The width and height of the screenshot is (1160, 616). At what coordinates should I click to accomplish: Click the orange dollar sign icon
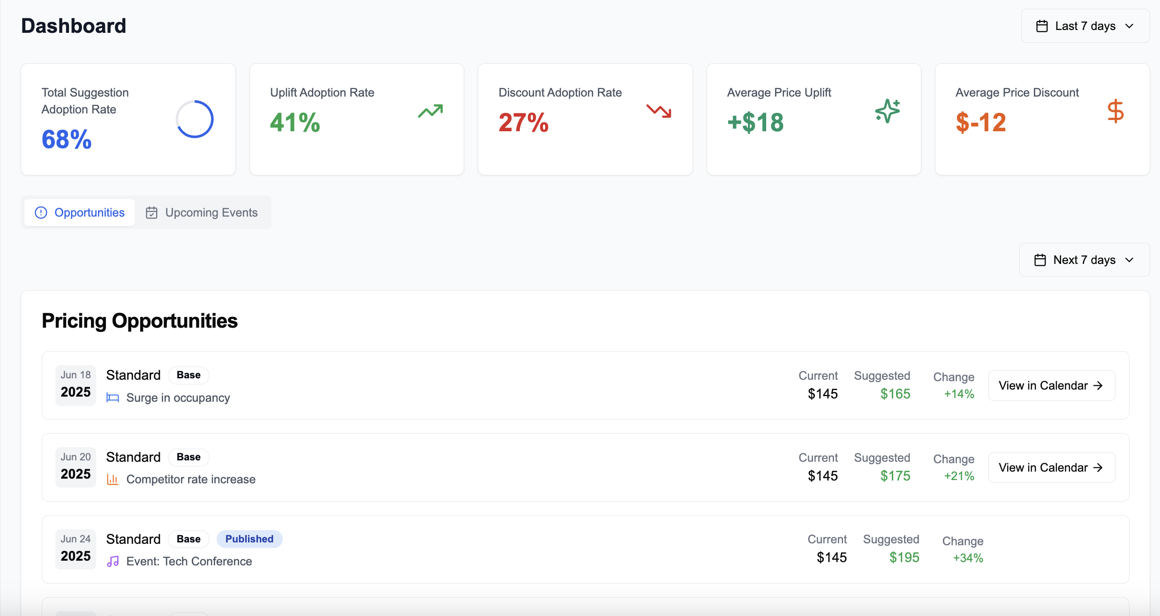1115,111
